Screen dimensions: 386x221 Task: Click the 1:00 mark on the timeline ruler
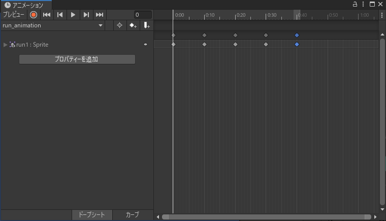pyautogui.click(x=364, y=15)
